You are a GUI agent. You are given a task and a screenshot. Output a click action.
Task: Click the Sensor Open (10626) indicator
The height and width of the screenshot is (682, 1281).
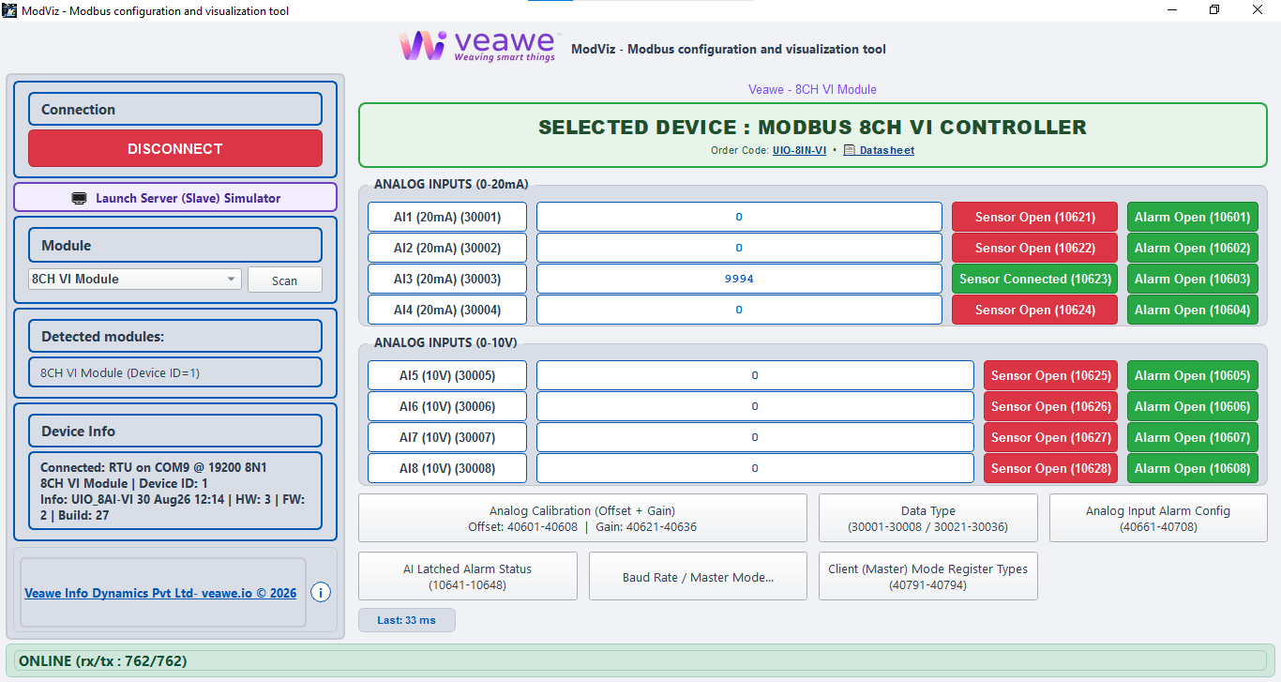pyautogui.click(x=1051, y=406)
